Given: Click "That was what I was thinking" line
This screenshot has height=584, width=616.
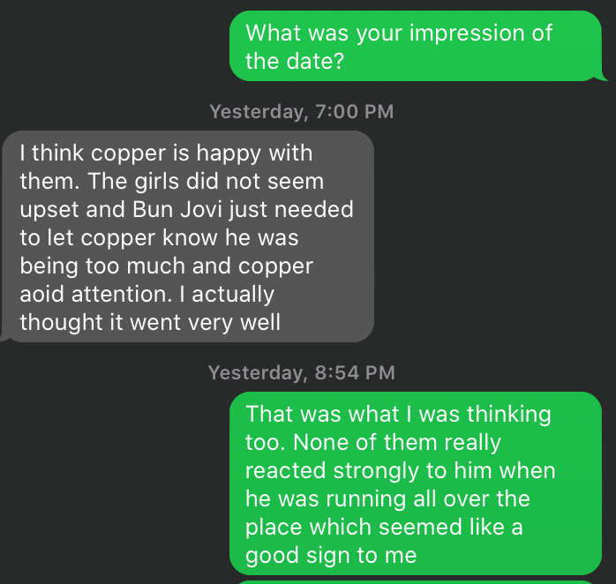Looking at the screenshot, I should click(x=398, y=414).
